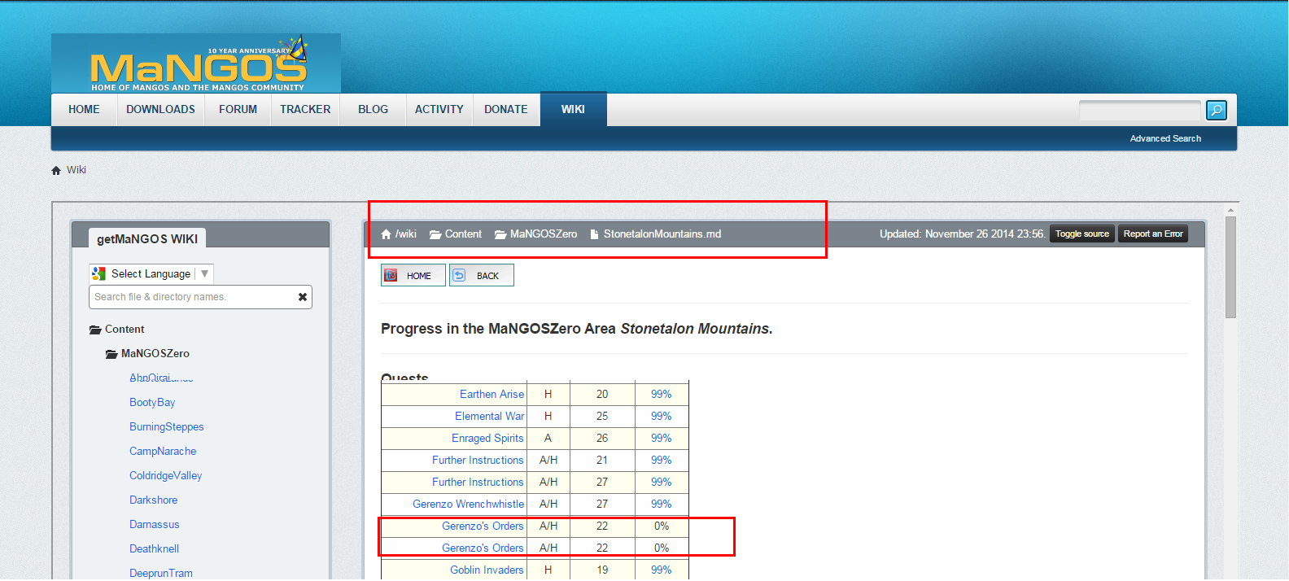Viewport: 1289px width, 581px height.
Task: Click the magnifier search button
Action: click(x=1217, y=110)
